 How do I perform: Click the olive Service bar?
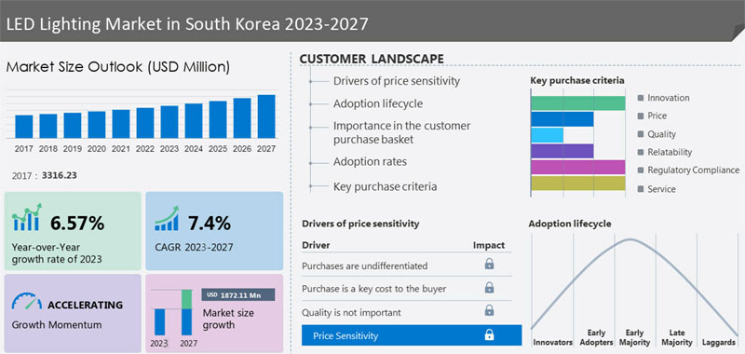pyautogui.click(x=577, y=184)
